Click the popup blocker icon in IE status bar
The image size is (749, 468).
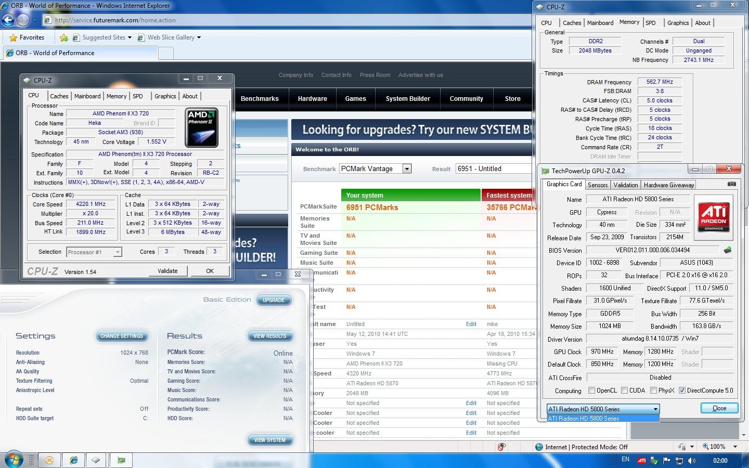coord(501,447)
